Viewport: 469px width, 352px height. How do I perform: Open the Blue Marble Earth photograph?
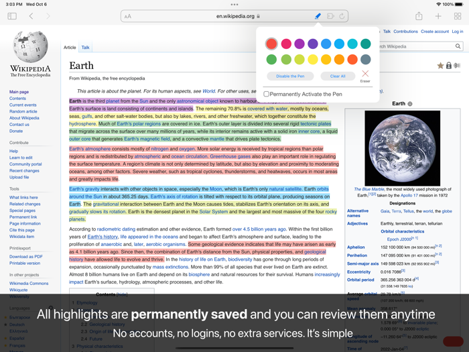pos(402,148)
